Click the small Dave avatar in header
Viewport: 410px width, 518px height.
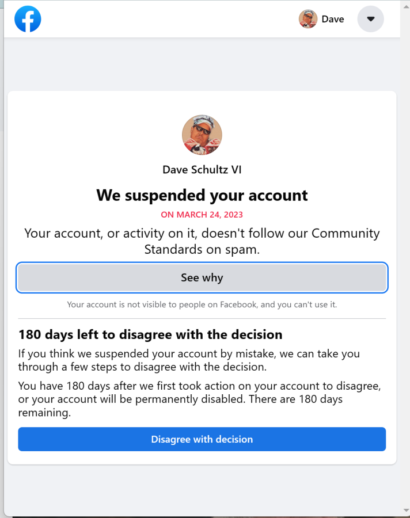(308, 19)
